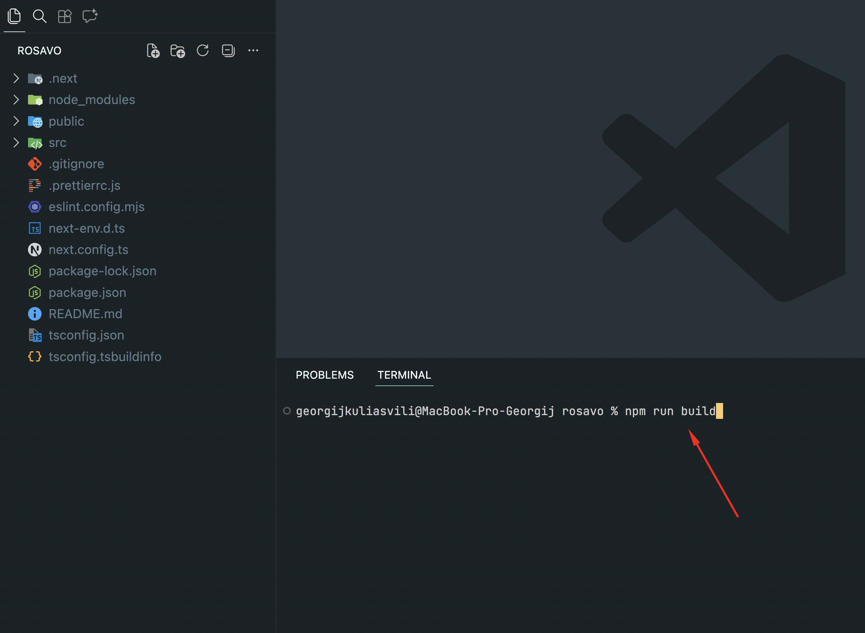This screenshot has width=865, height=633.
Task: Open the Search view icon
Action: (x=40, y=16)
